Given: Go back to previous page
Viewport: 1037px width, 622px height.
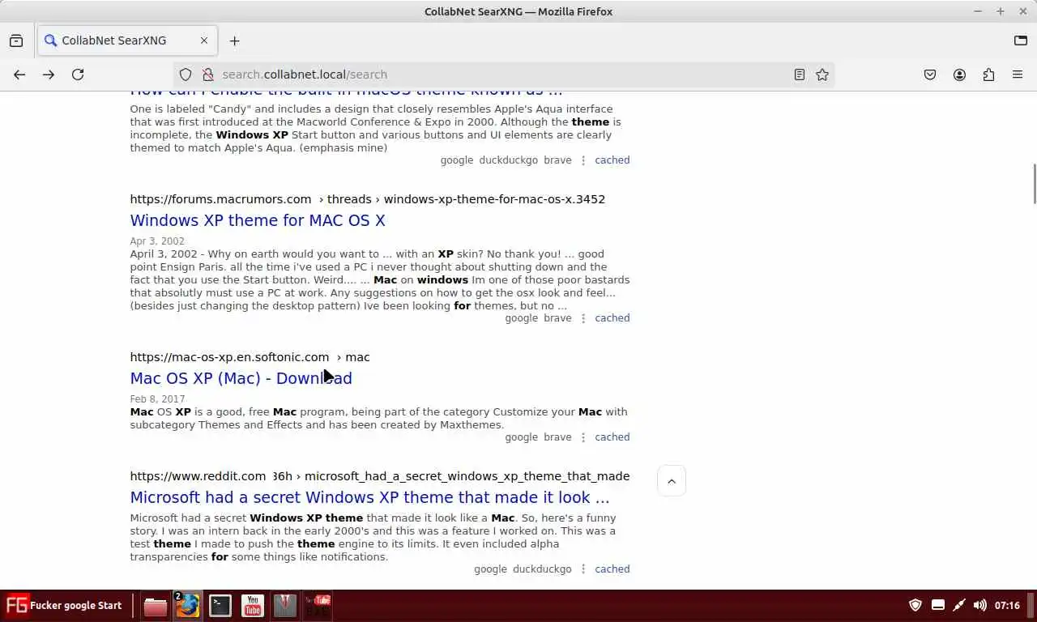Looking at the screenshot, I should click(x=19, y=75).
